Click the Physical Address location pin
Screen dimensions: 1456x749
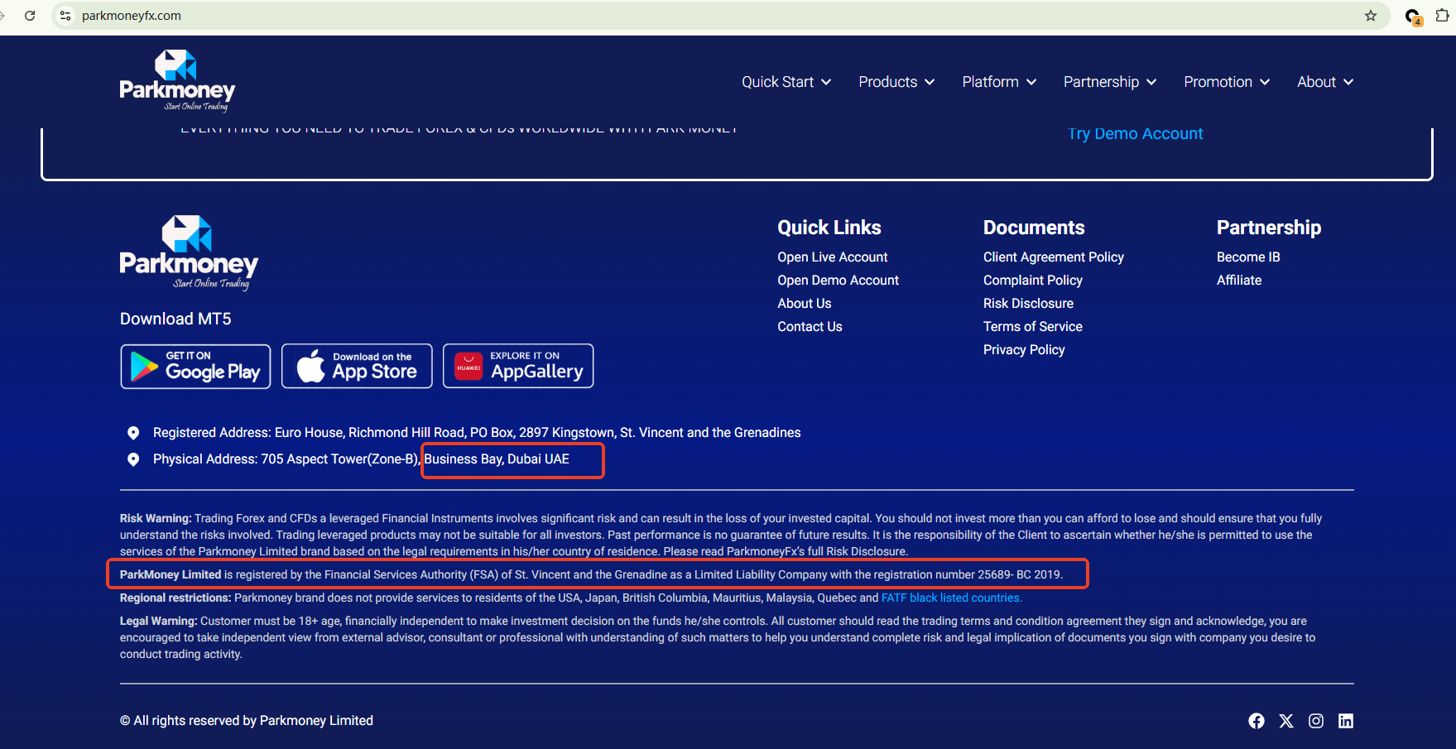[x=133, y=459]
